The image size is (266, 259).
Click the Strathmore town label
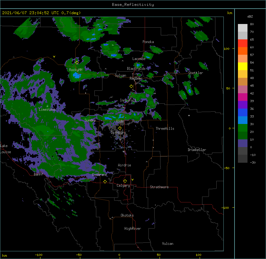159,187
